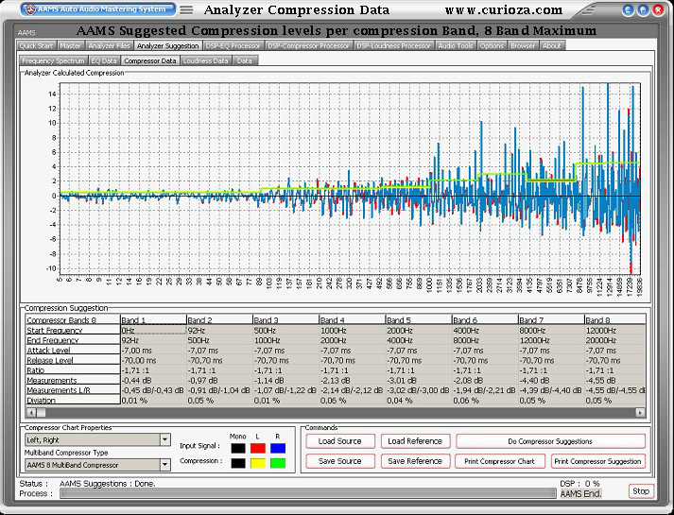This screenshot has height=515, width=674.
Task: Pick the Input Signal L red swatch
Action: pyautogui.click(x=258, y=448)
